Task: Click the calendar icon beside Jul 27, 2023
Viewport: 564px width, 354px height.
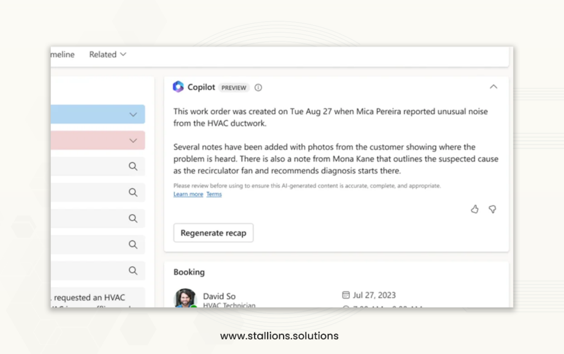Action: pos(346,295)
